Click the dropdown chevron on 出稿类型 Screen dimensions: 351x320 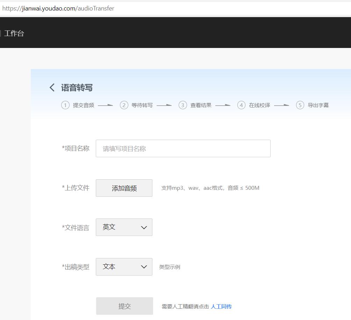coord(143,267)
